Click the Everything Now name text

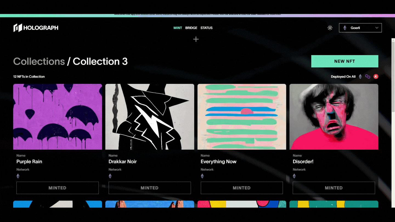tap(219, 161)
